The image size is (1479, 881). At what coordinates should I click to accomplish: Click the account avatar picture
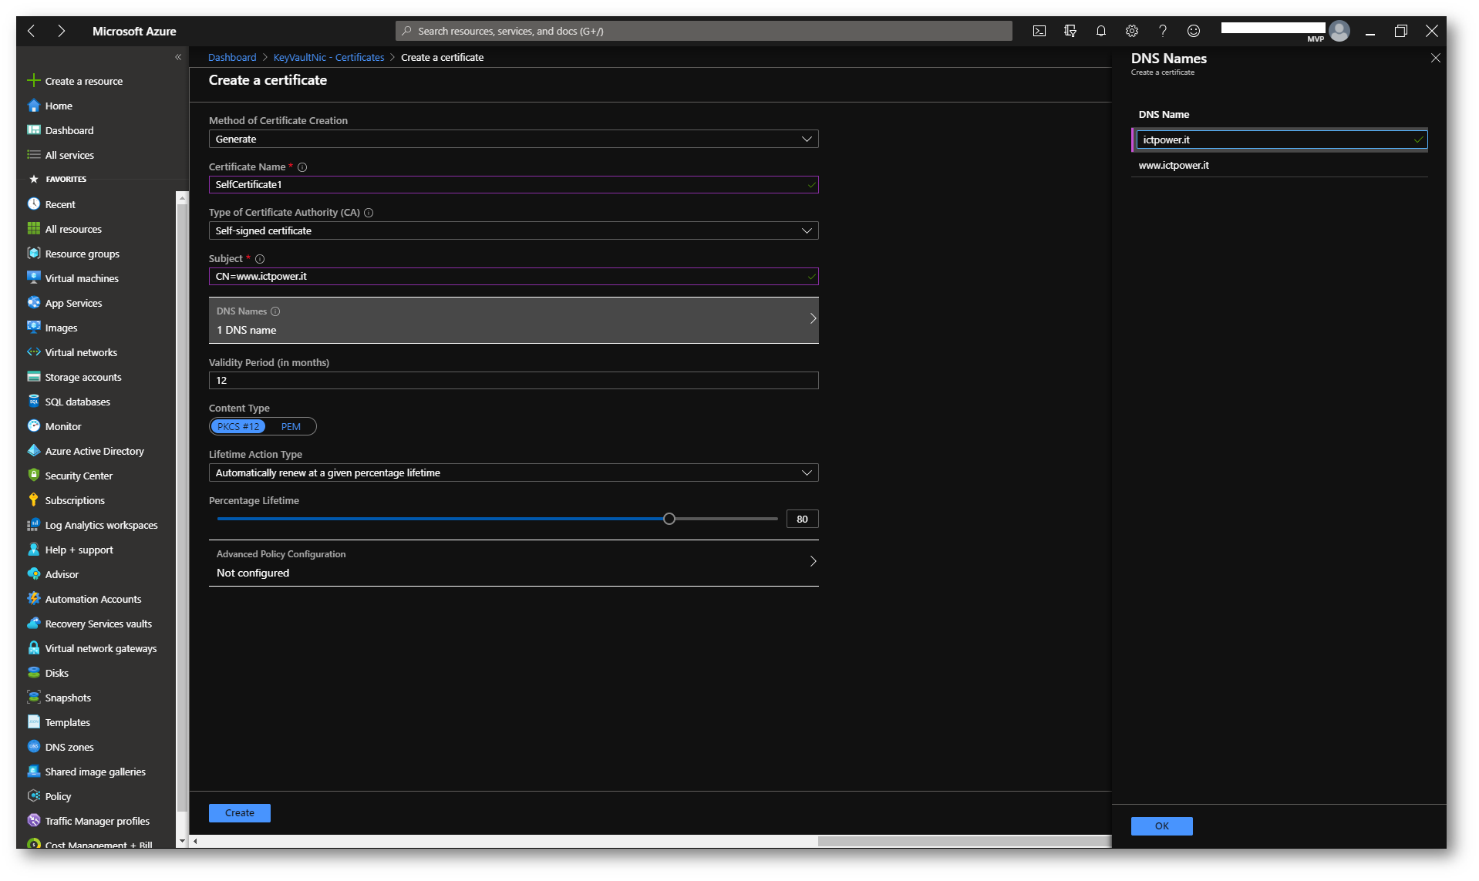1339,31
